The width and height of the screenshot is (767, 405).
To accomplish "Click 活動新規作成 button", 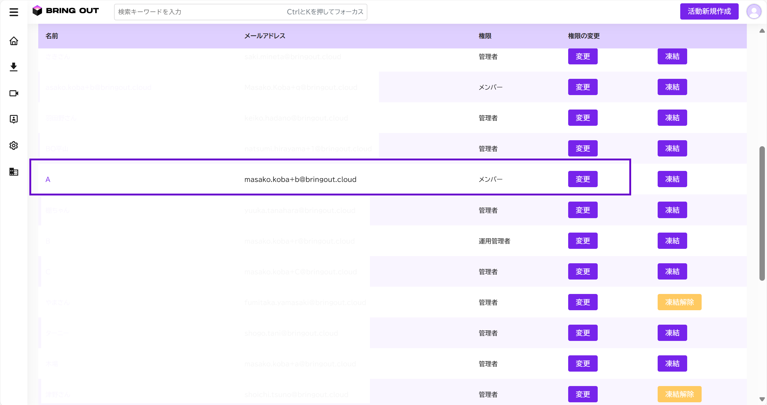I will 709,11.
